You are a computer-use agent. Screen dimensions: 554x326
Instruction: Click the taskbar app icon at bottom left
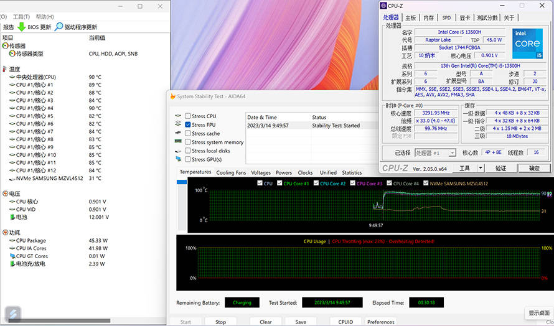(12, 314)
